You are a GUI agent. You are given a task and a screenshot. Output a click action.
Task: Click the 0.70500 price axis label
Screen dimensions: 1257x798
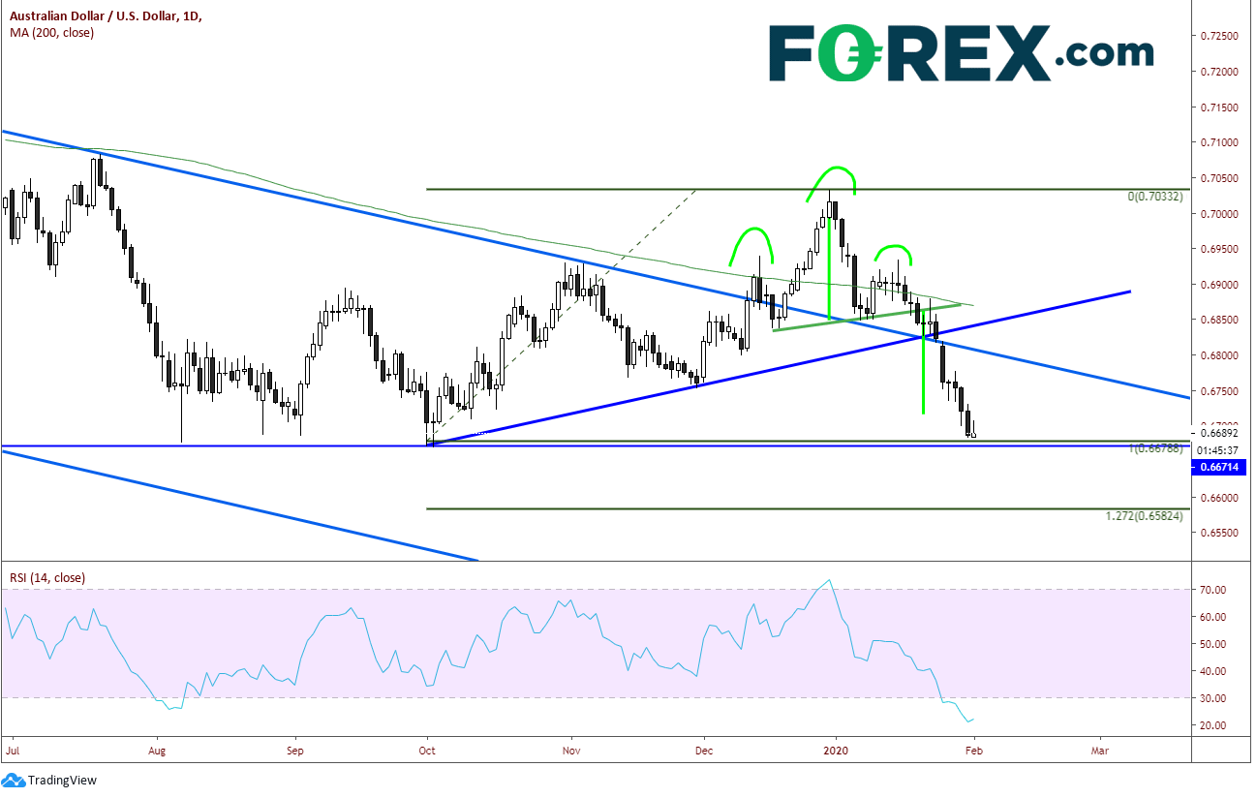1219,178
